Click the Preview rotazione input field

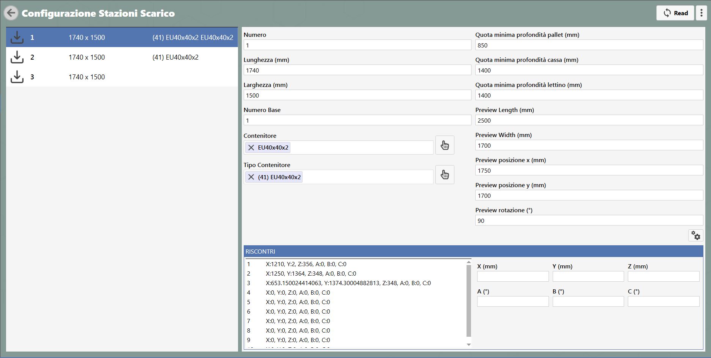point(589,221)
